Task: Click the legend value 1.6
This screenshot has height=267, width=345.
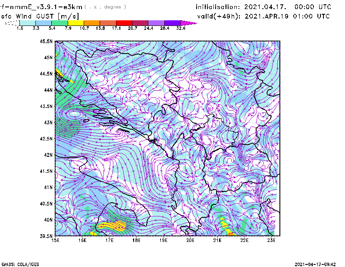Action: tap(20, 28)
